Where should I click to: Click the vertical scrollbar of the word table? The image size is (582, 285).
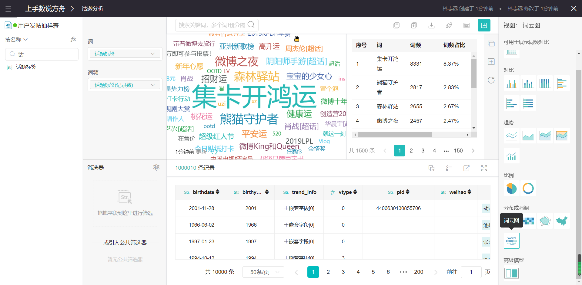tap(474, 73)
